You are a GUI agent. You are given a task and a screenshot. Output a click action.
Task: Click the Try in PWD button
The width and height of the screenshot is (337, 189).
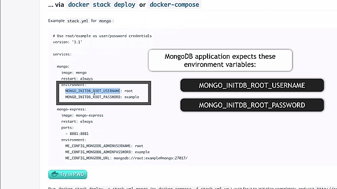[68, 174]
